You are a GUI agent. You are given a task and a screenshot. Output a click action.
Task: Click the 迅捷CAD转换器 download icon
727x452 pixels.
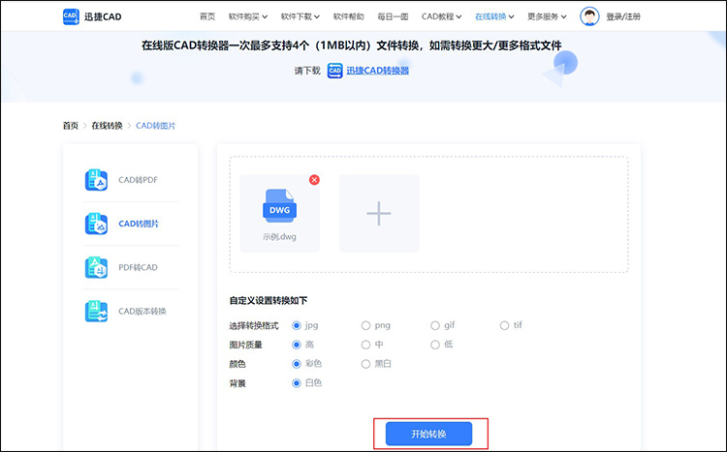coord(334,71)
